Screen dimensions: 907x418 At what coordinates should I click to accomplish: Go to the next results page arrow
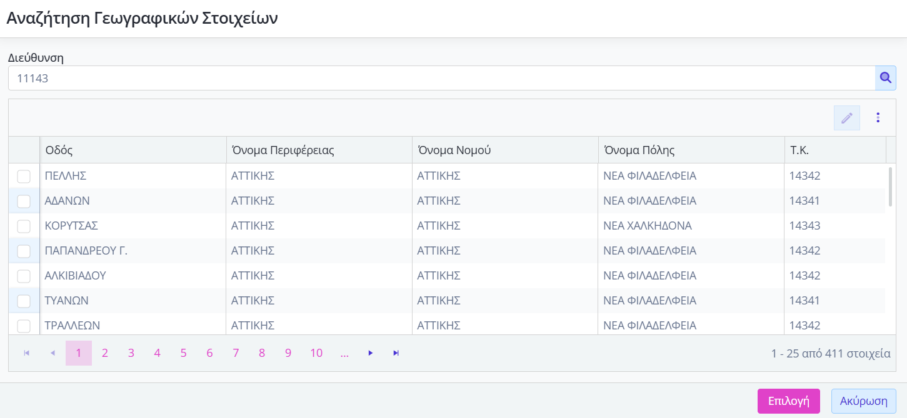point(370,353)
